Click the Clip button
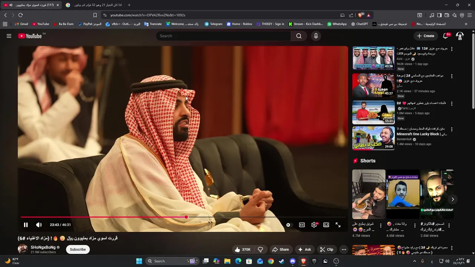The height and width of the screenshot is (267, 475). tap(327, 250)
